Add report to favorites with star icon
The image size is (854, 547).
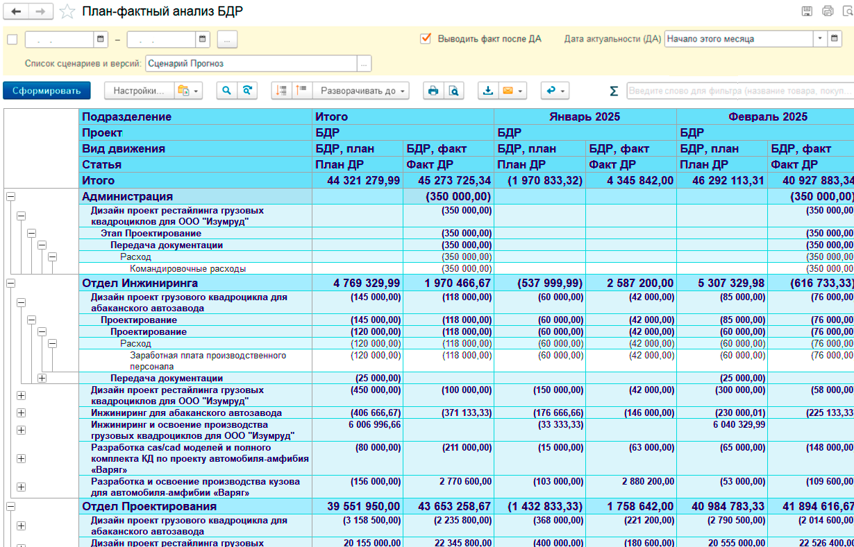(x=67, y=12)
